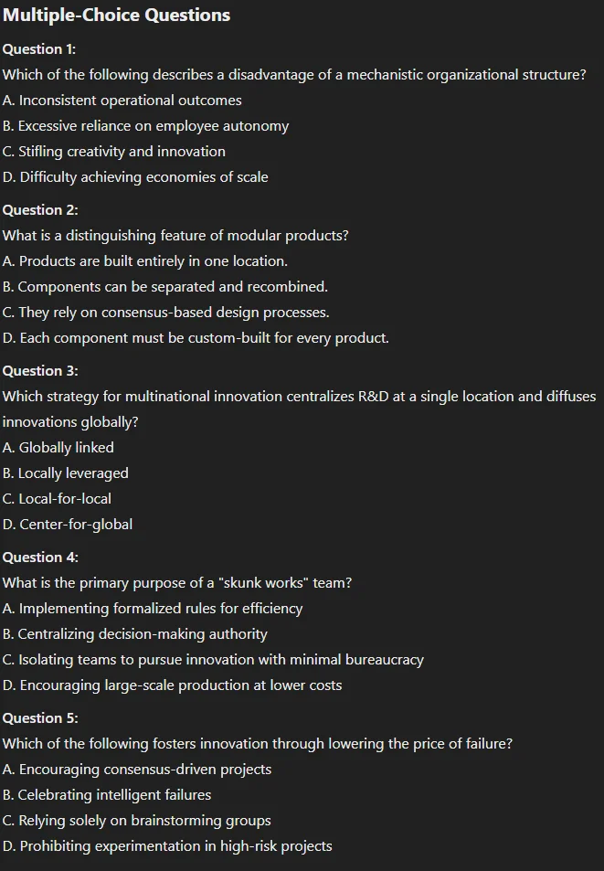This screenshot has height=871, width=604.
Task: Select "C. Isolating teams to pursue innovation" answer
Action: 213,660
